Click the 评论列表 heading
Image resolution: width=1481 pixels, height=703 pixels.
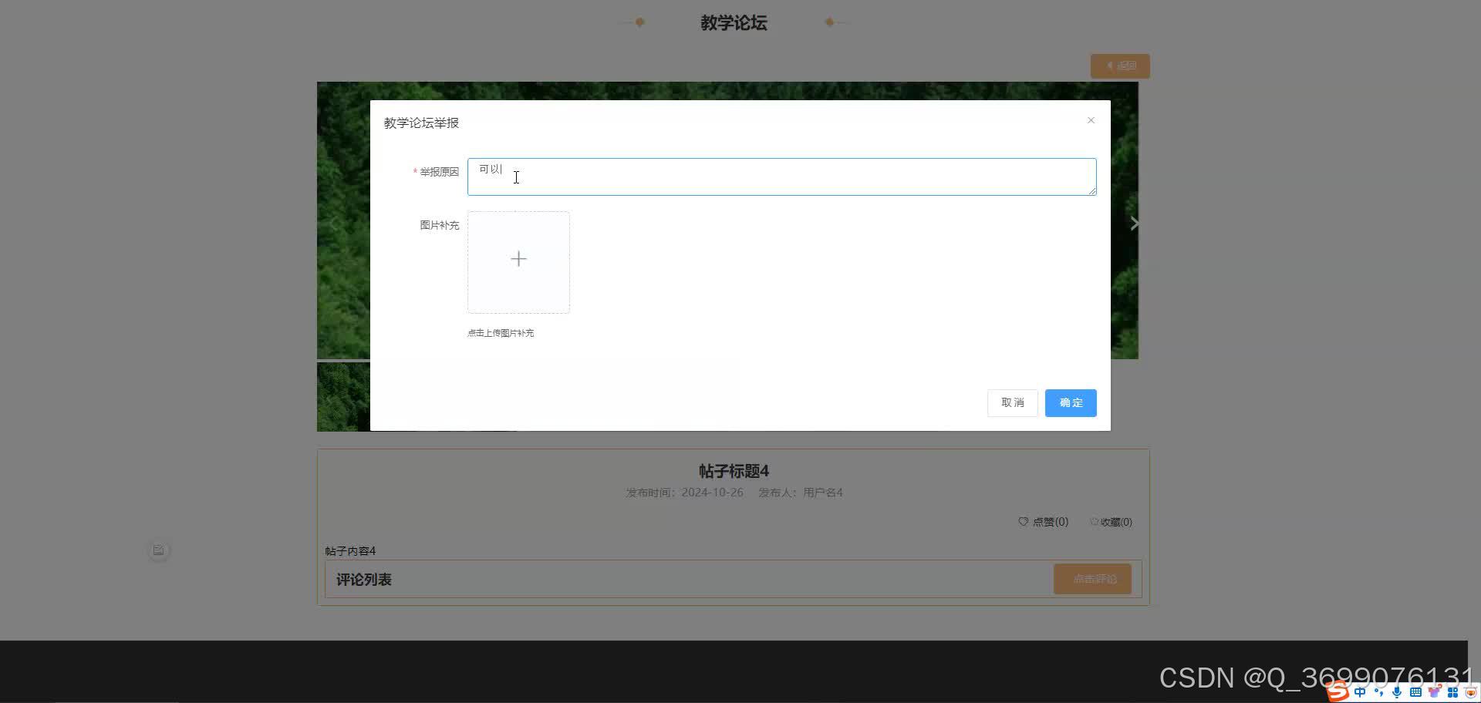pyautogui.click(x=363, y=580)
